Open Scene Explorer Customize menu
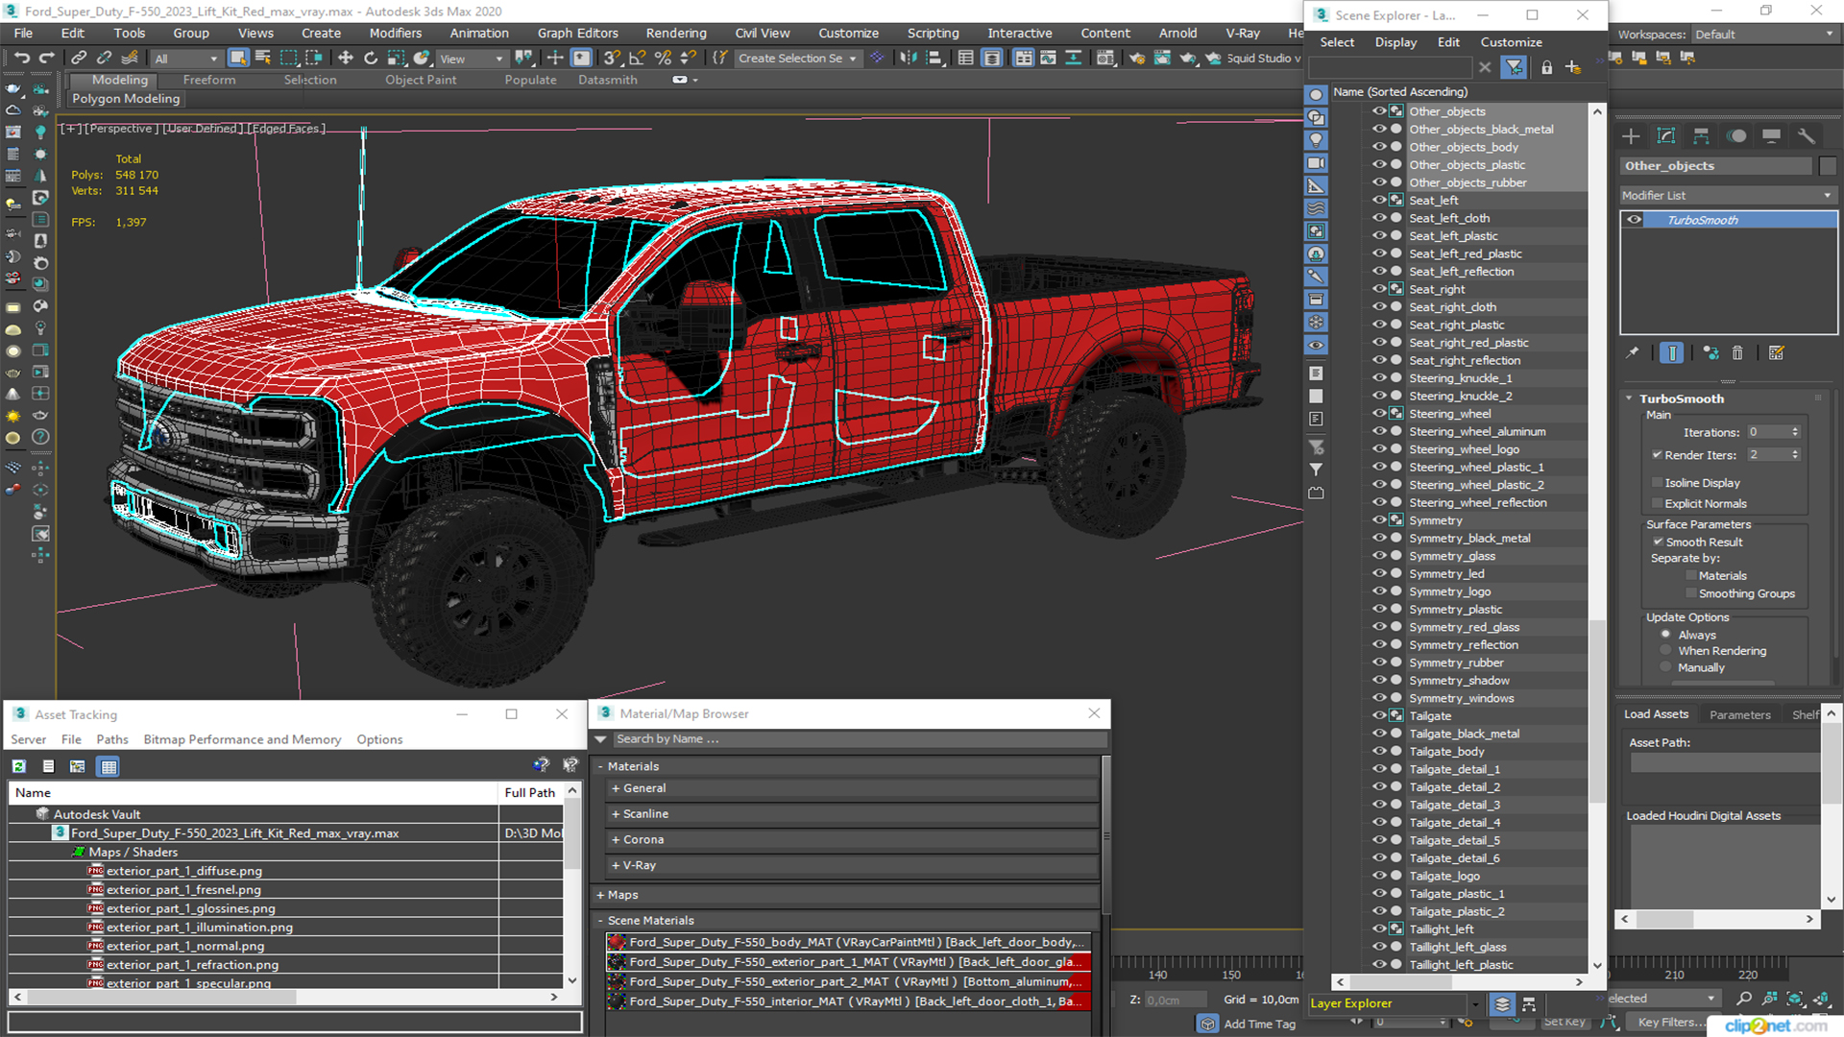This screenshot has width=1844, height=1037. tap(1511, 42)
